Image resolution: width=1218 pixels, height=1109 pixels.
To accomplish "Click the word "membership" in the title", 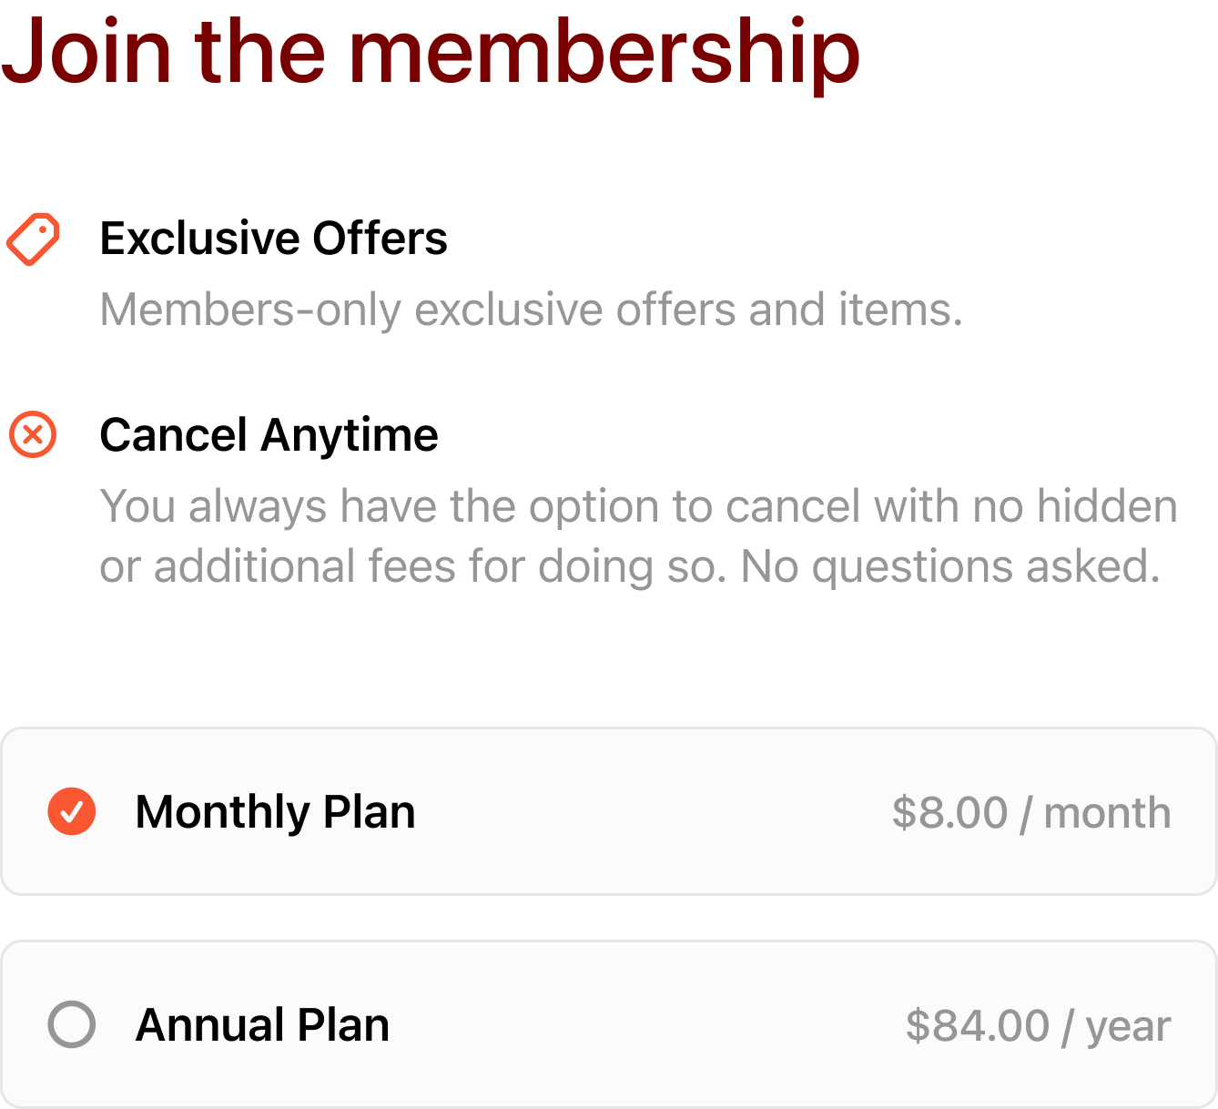I will [604, 53].
